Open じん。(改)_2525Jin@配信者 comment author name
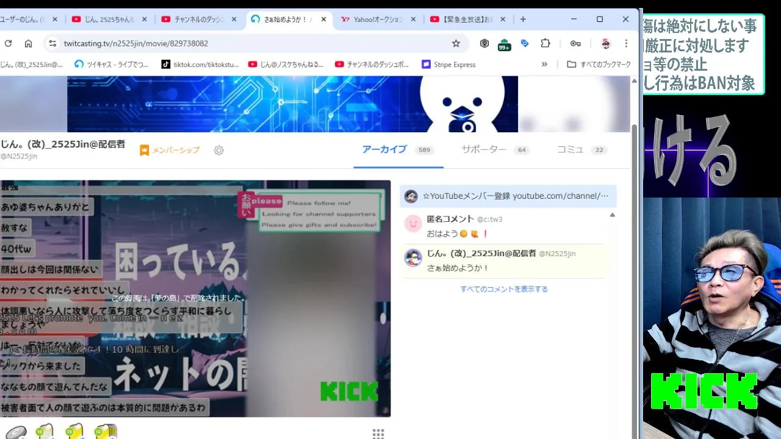The height and width of the screenshot is (439, 781). tap(481, 253)
